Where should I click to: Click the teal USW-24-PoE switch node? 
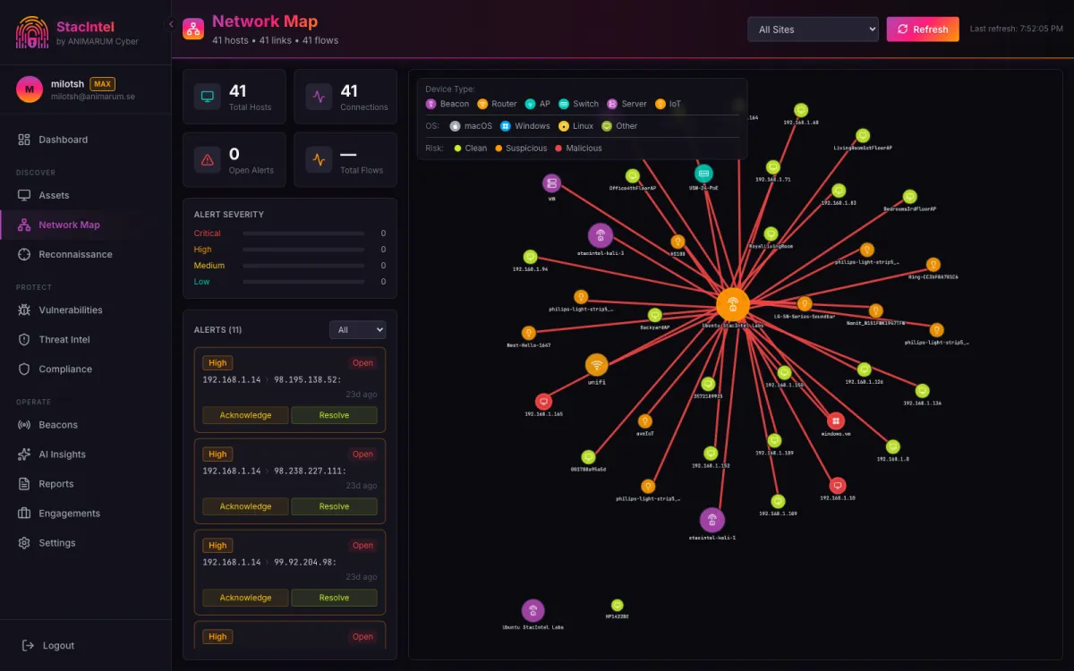(703, 174)
